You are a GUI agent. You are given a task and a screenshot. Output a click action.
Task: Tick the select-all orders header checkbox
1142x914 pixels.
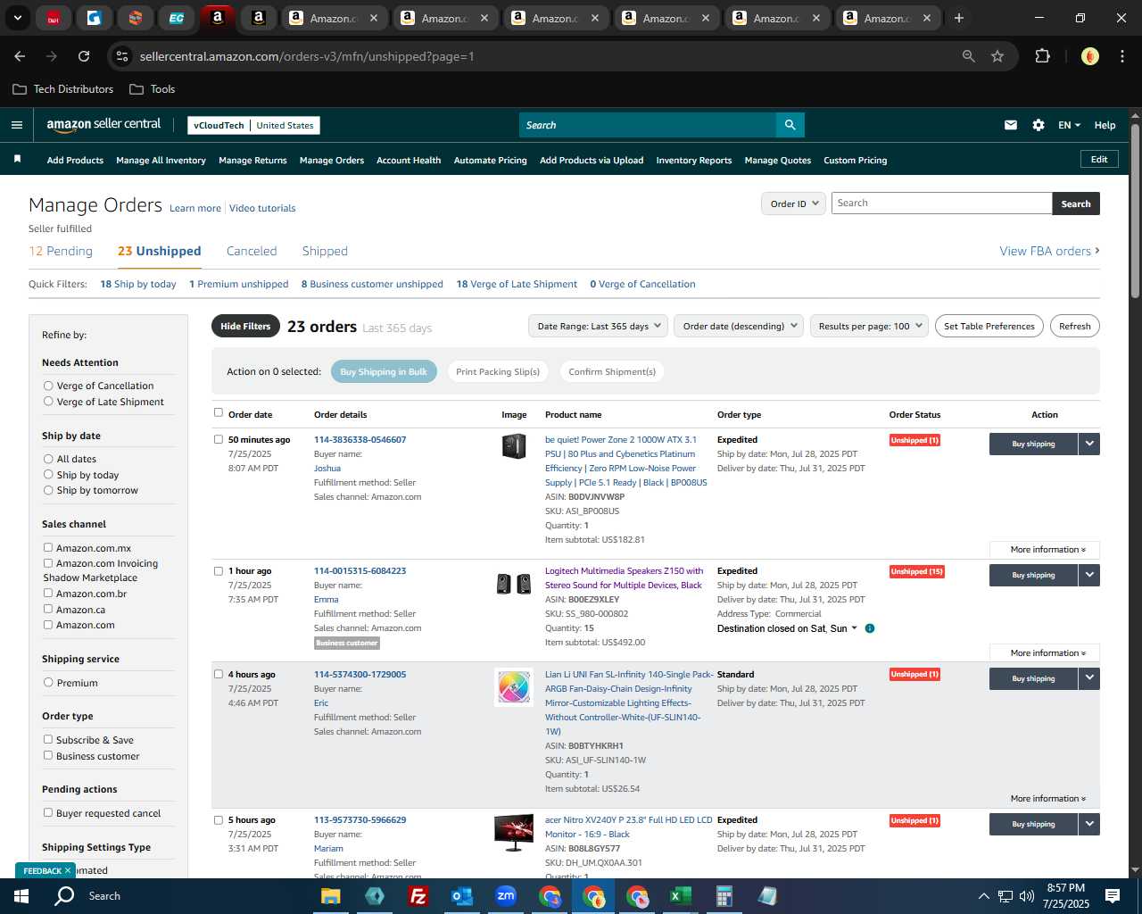point(219,412)
